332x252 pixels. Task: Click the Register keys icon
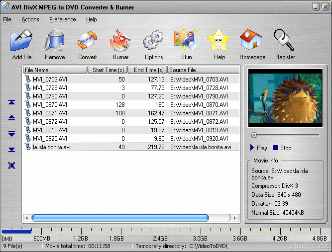pos(285,41)
